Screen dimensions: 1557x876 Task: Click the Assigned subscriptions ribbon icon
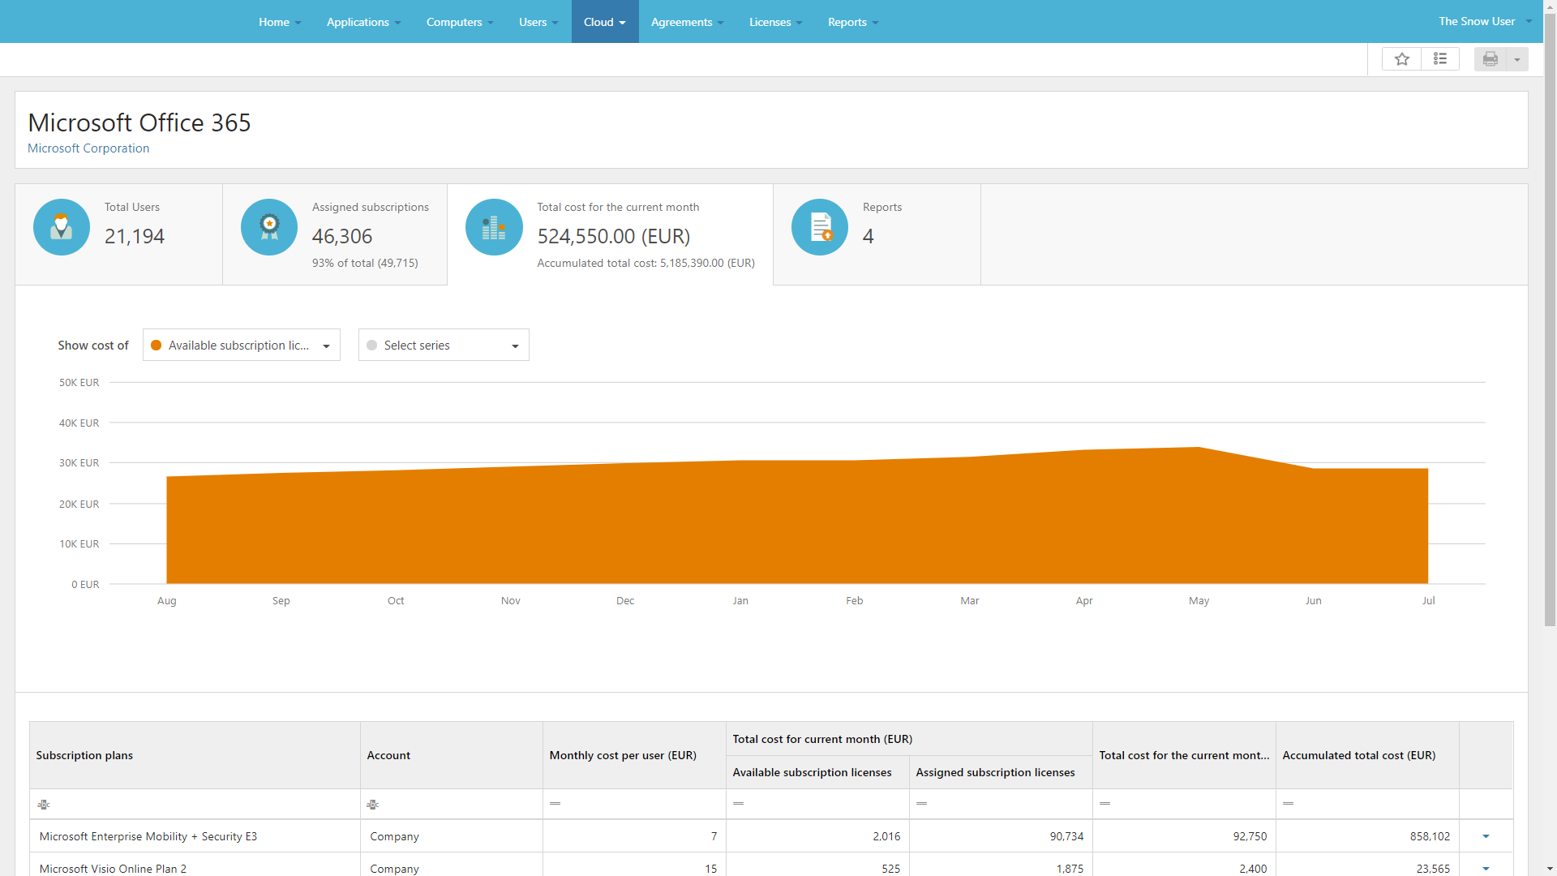[x=269, y=227]
